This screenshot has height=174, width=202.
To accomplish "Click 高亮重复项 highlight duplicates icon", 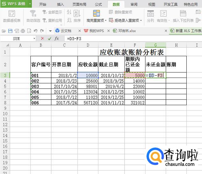I will (x=96, y=13).
